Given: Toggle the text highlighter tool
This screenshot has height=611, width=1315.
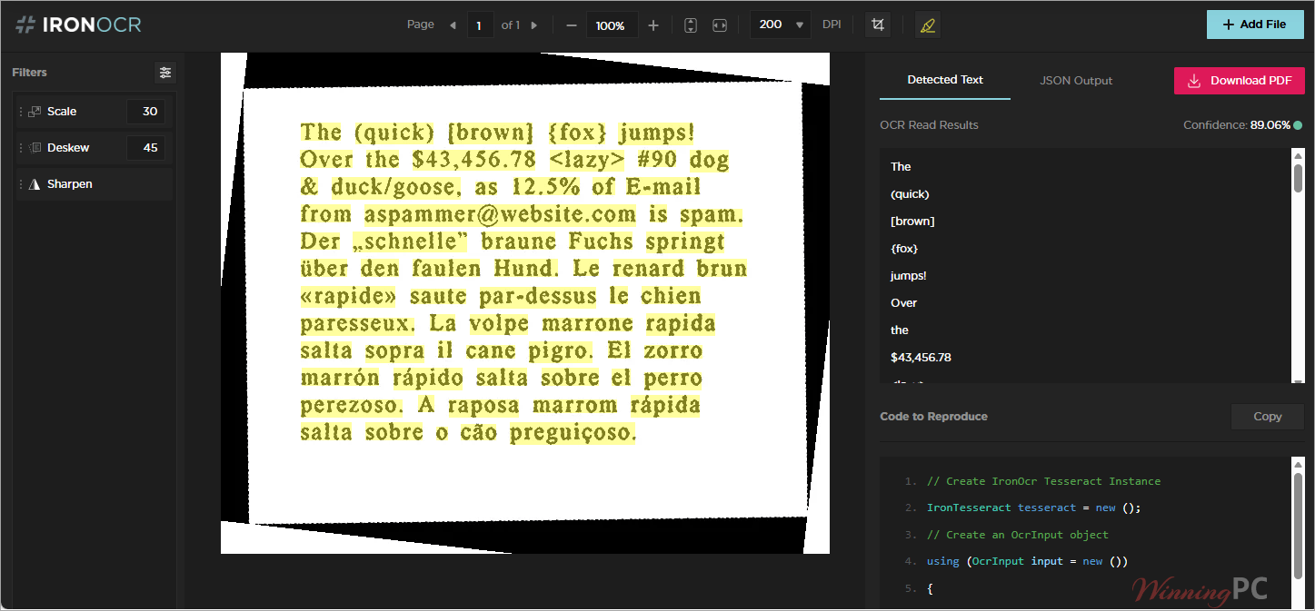Looking at the screenshot, I should coord(928,25).
